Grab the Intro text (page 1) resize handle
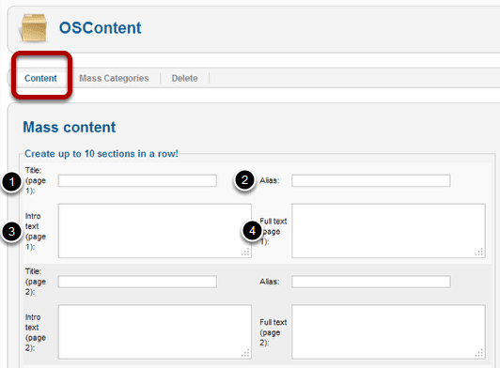Screen dimensions: 500x368 (x=245, y=252)
